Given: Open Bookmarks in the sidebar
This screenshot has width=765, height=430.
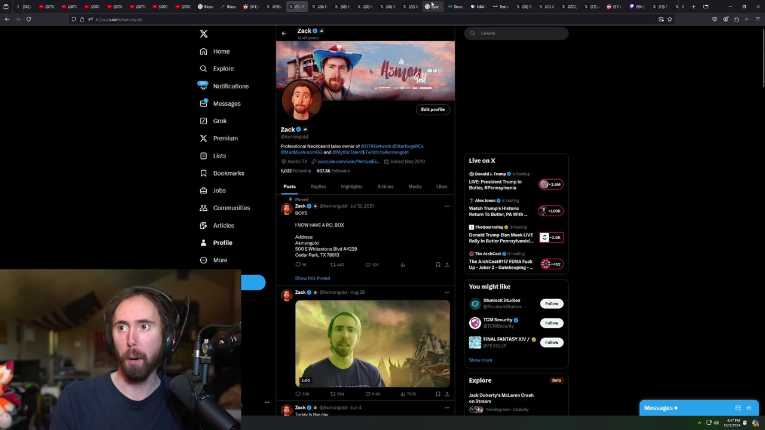Looking at the screenshot, I should [x=222, y=173].
